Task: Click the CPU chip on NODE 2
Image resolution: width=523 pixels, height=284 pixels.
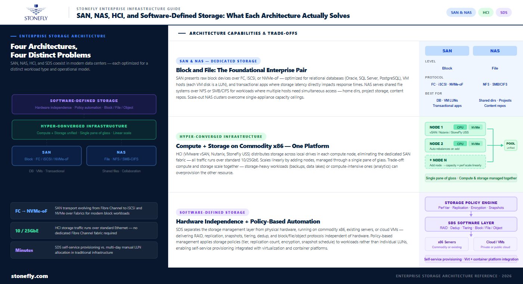Action: tap(460, 143)
